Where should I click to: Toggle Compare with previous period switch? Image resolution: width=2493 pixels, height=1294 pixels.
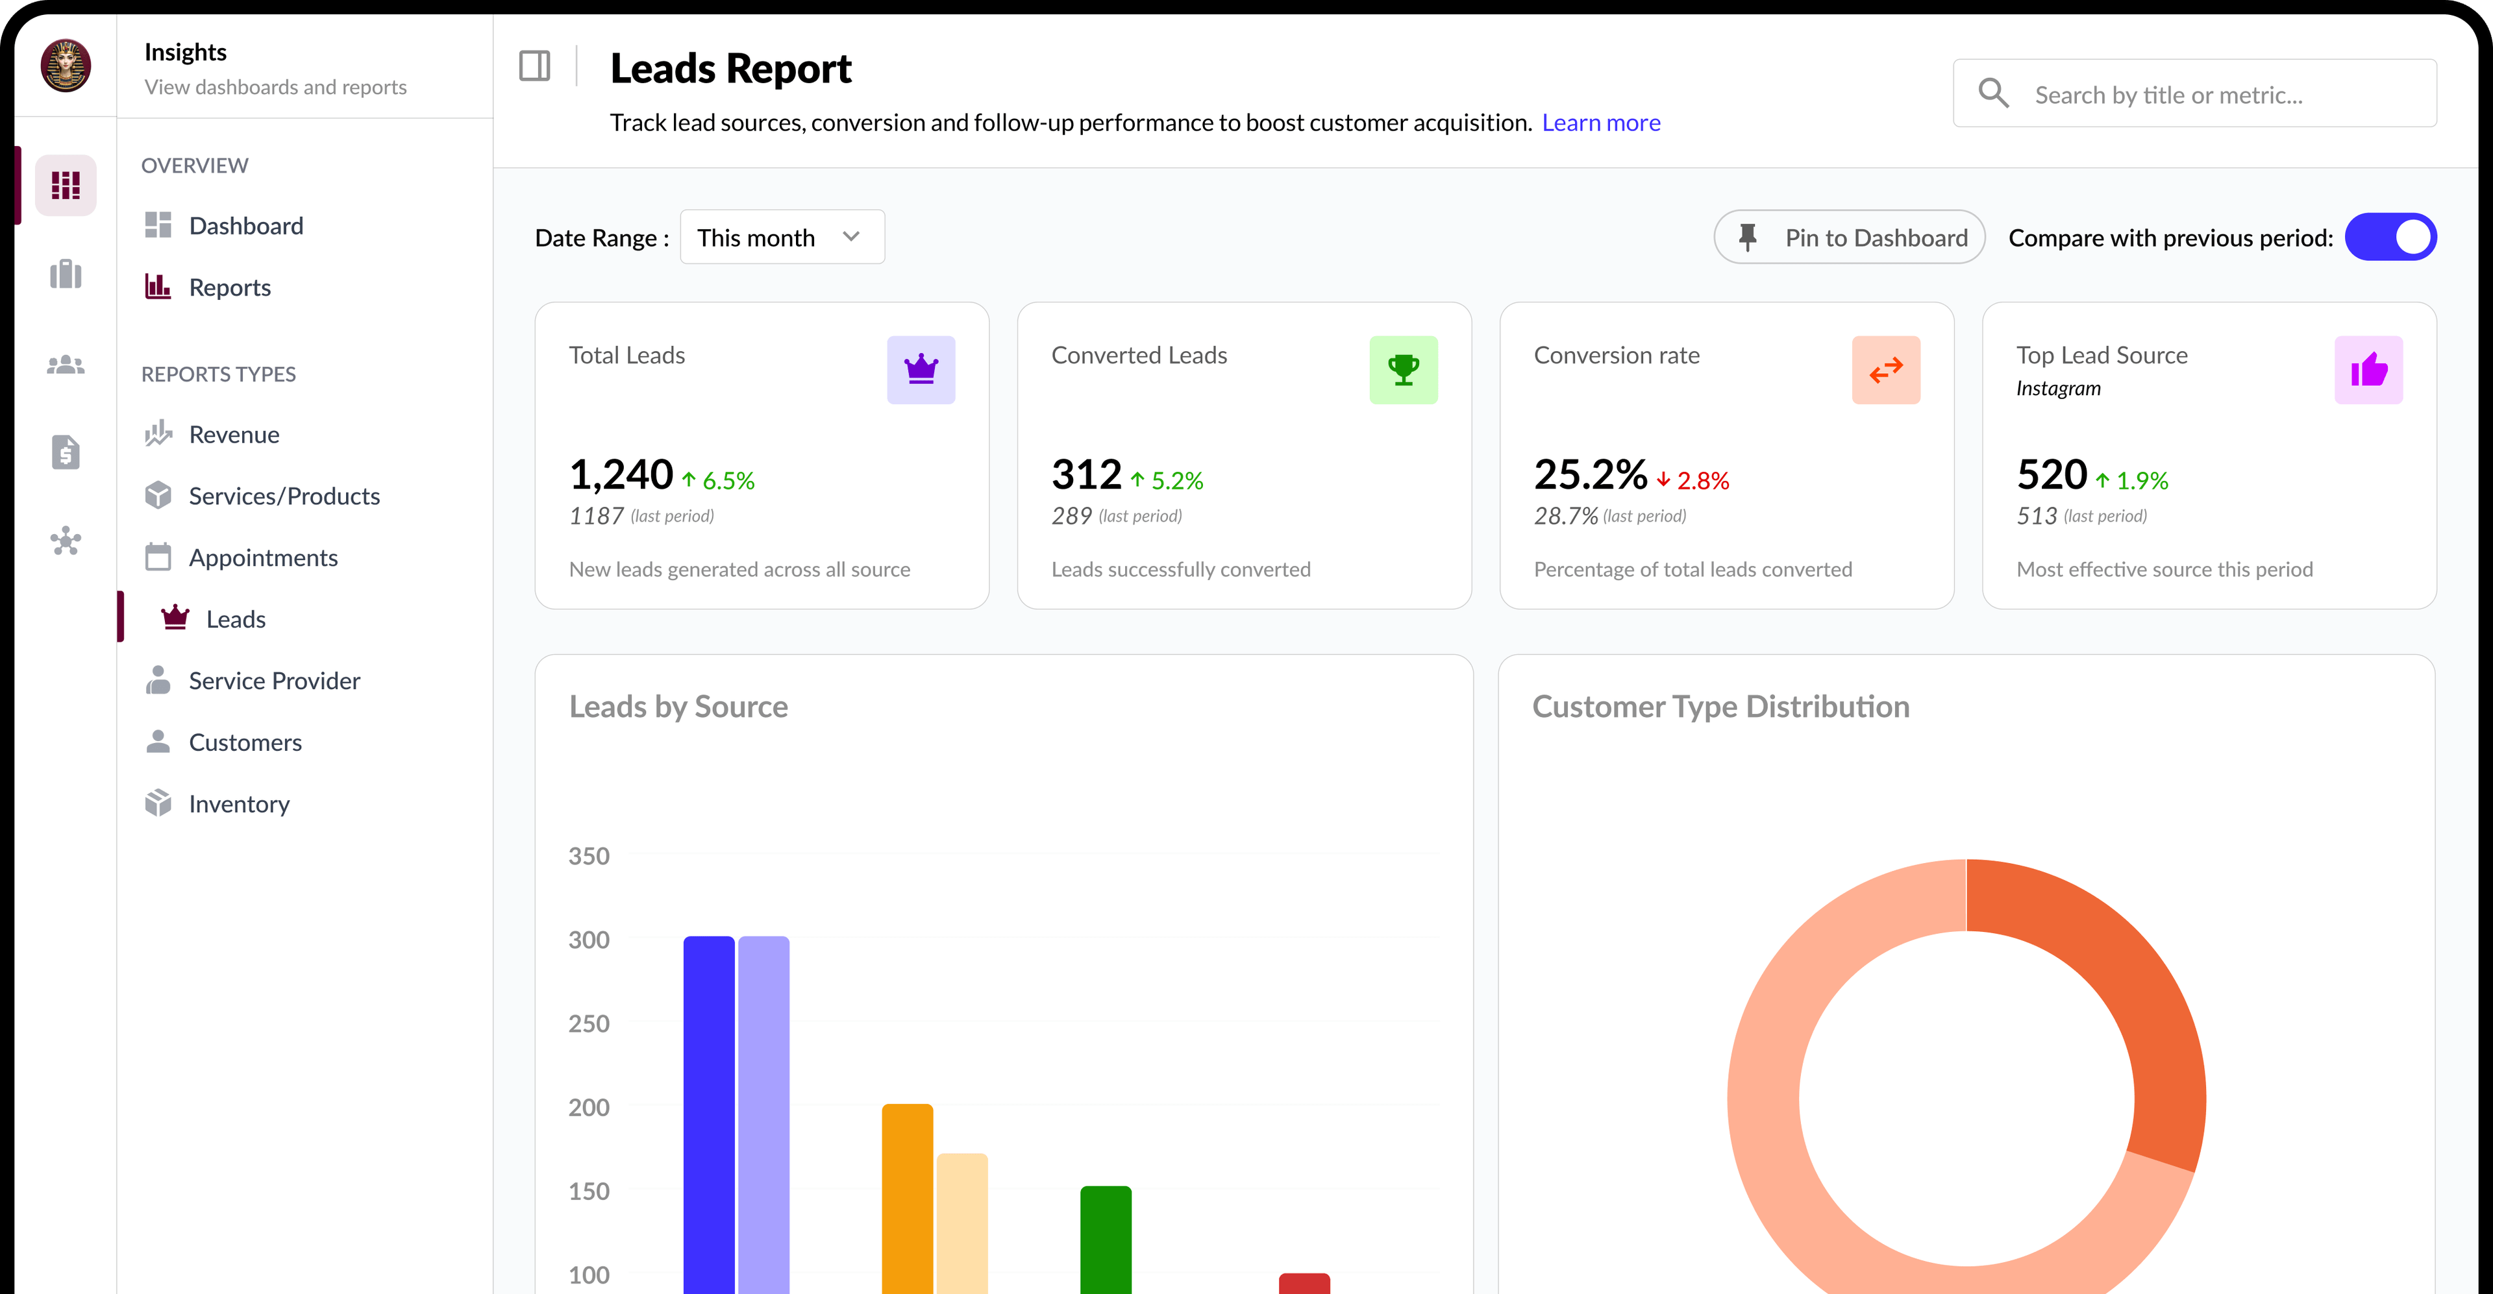click(x=2390, y=237)
